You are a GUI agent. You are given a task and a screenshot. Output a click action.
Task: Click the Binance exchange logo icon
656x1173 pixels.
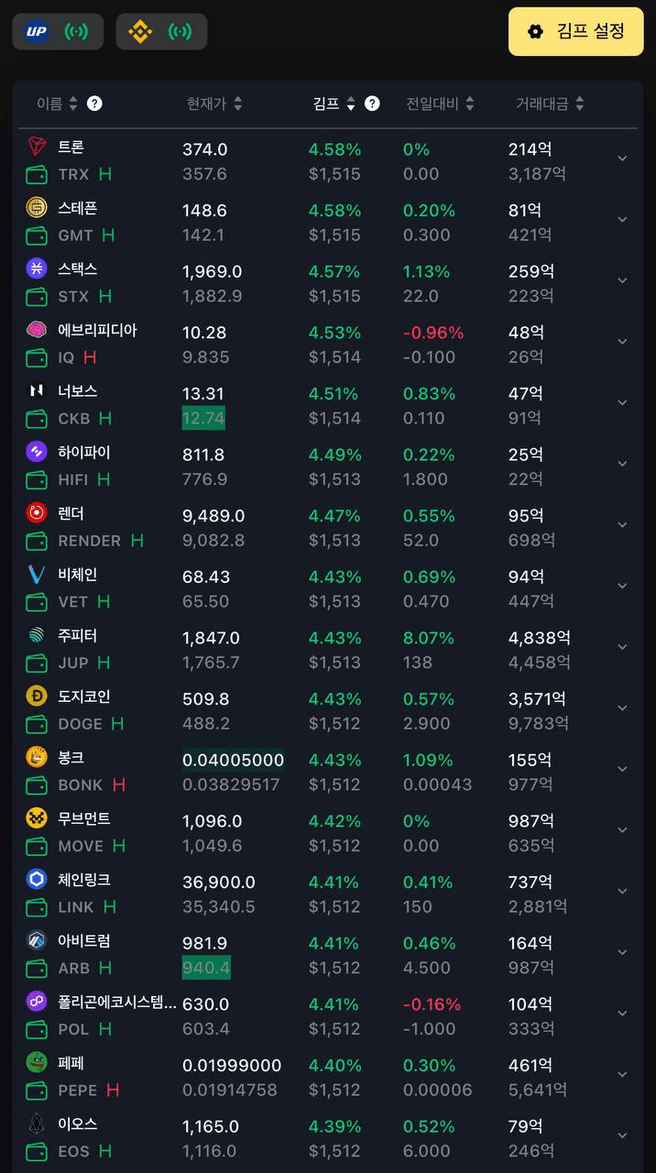pyautogui.click(x=140, y=32)
